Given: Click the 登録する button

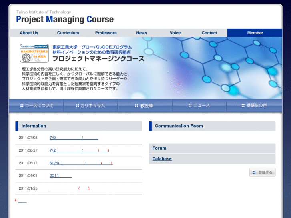Looking at the screenshot, I should point(262,172).
